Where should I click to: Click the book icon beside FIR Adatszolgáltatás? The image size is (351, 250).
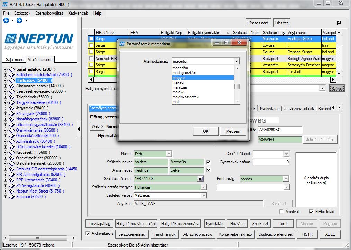12,175
